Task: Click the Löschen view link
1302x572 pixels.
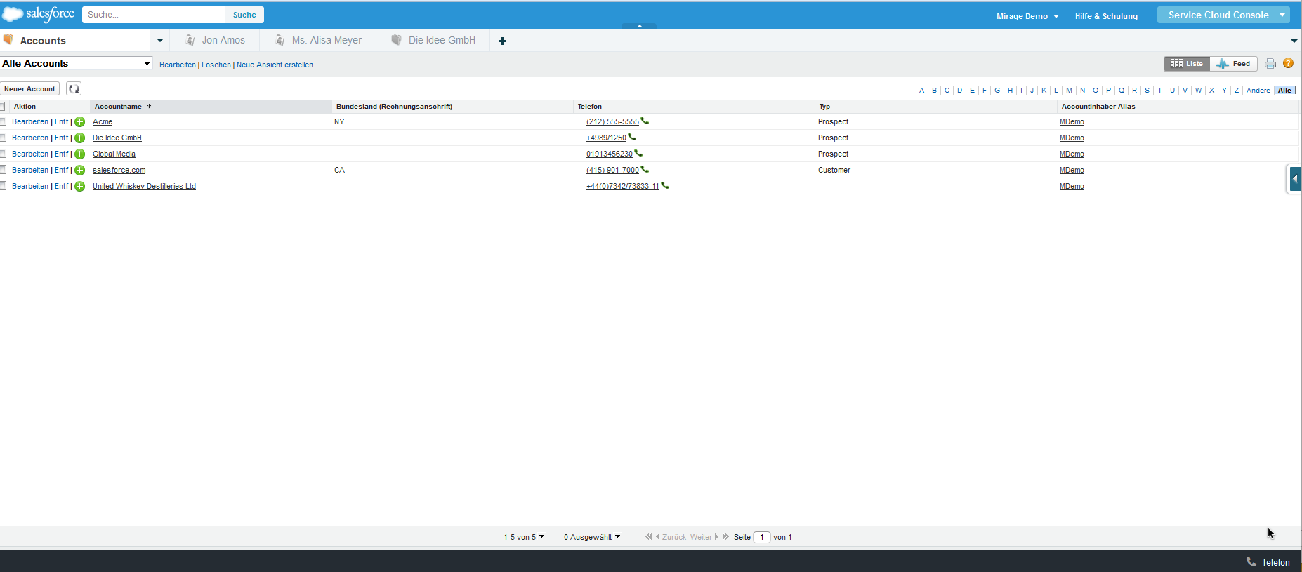Action: [x=216, y=65]
